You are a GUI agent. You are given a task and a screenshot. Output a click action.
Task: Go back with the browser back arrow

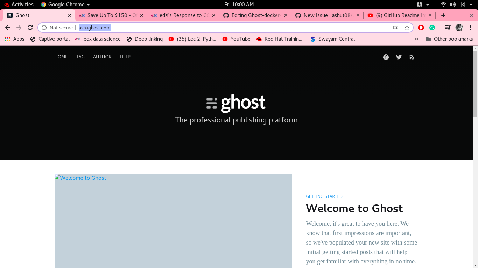8,28
